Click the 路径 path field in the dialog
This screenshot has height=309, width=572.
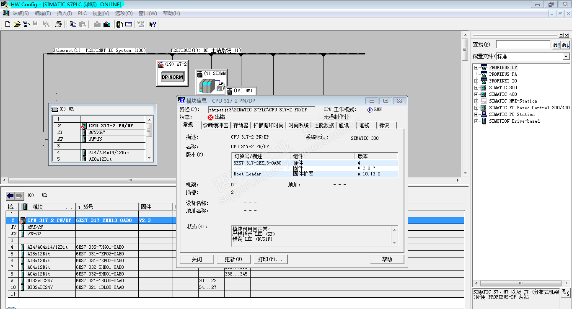point(262,110)
